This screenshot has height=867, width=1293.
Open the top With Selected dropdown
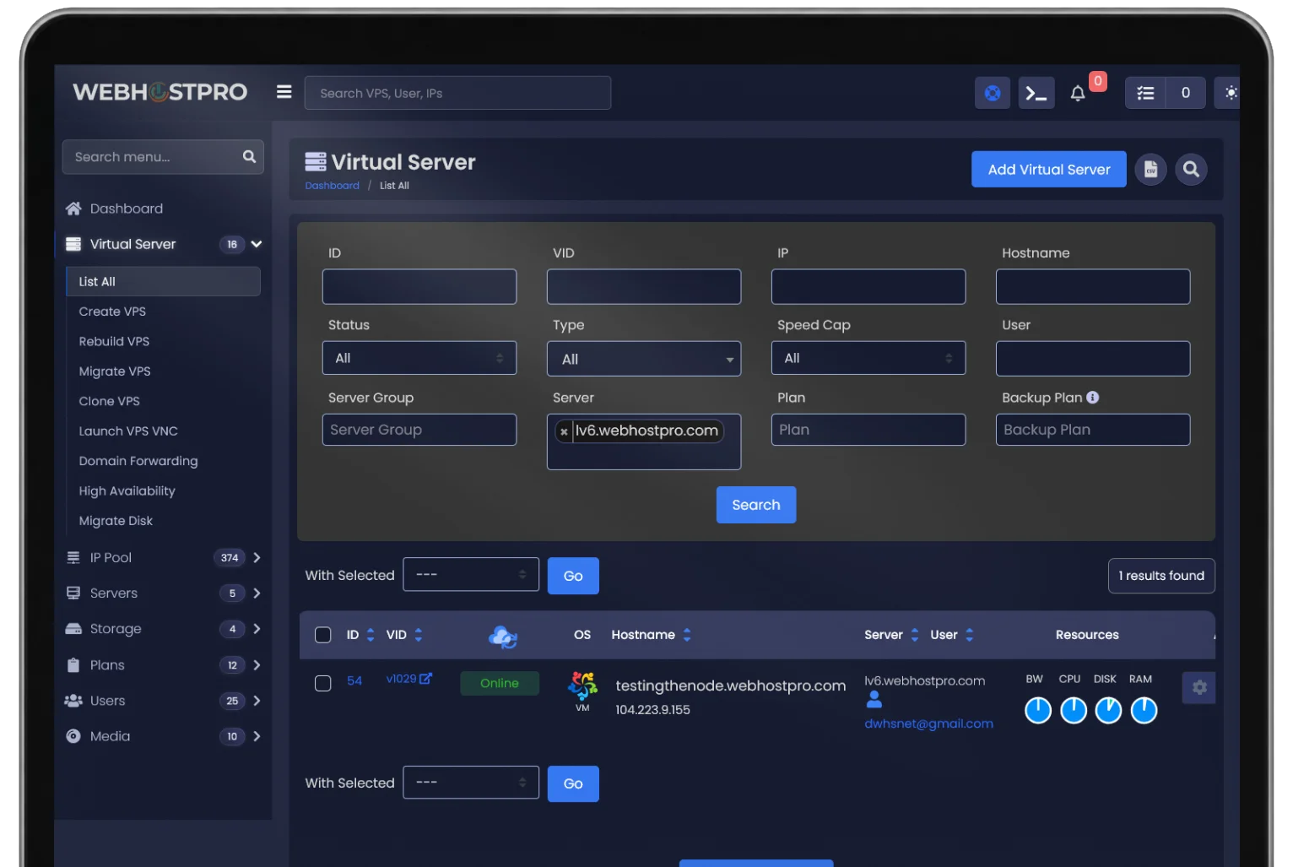point(471,574)
